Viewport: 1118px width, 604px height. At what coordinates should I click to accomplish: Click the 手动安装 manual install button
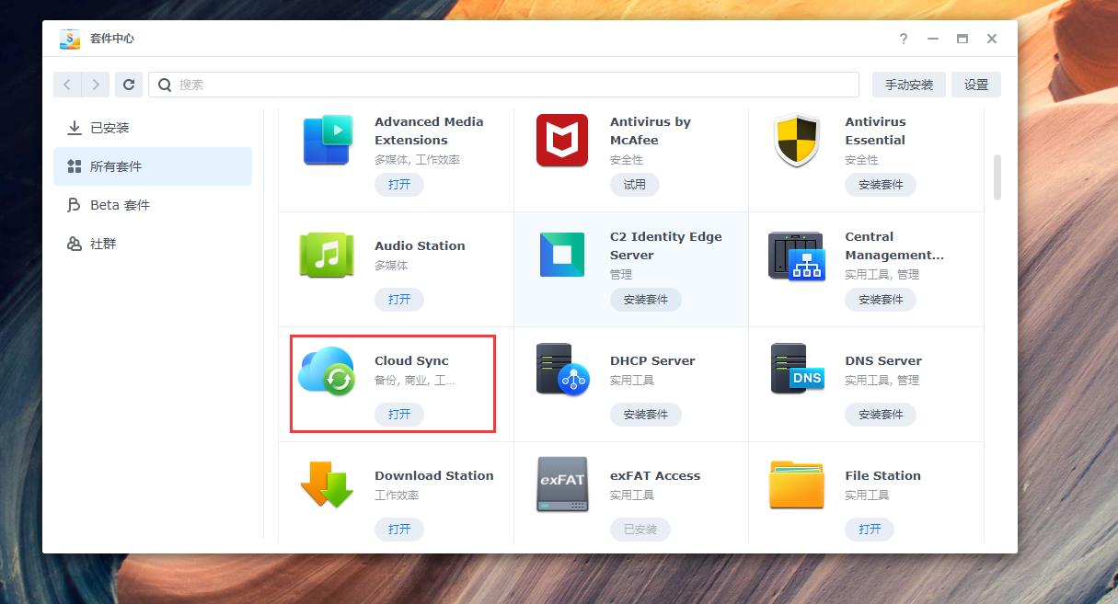pos(909,85)
